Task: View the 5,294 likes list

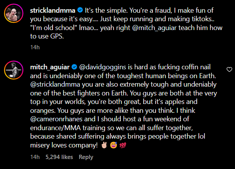Action: click(59, 157)
